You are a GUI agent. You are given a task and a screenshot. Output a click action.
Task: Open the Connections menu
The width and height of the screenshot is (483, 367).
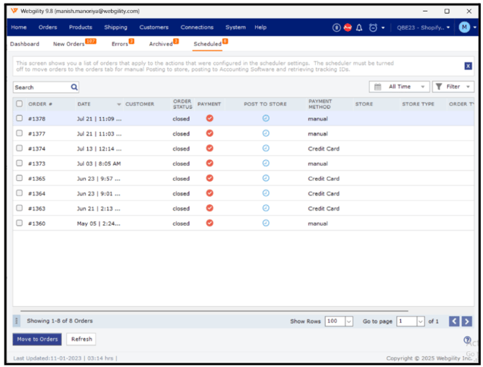click(197, 27)
